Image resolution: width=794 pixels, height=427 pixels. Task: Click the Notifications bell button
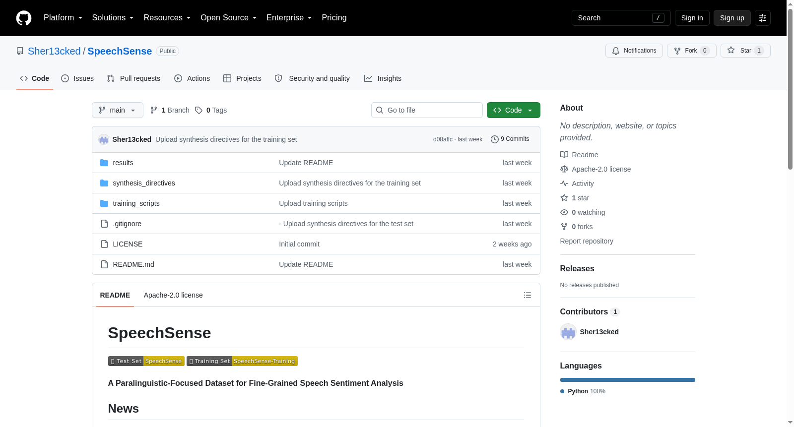click(x=634, y=51)
